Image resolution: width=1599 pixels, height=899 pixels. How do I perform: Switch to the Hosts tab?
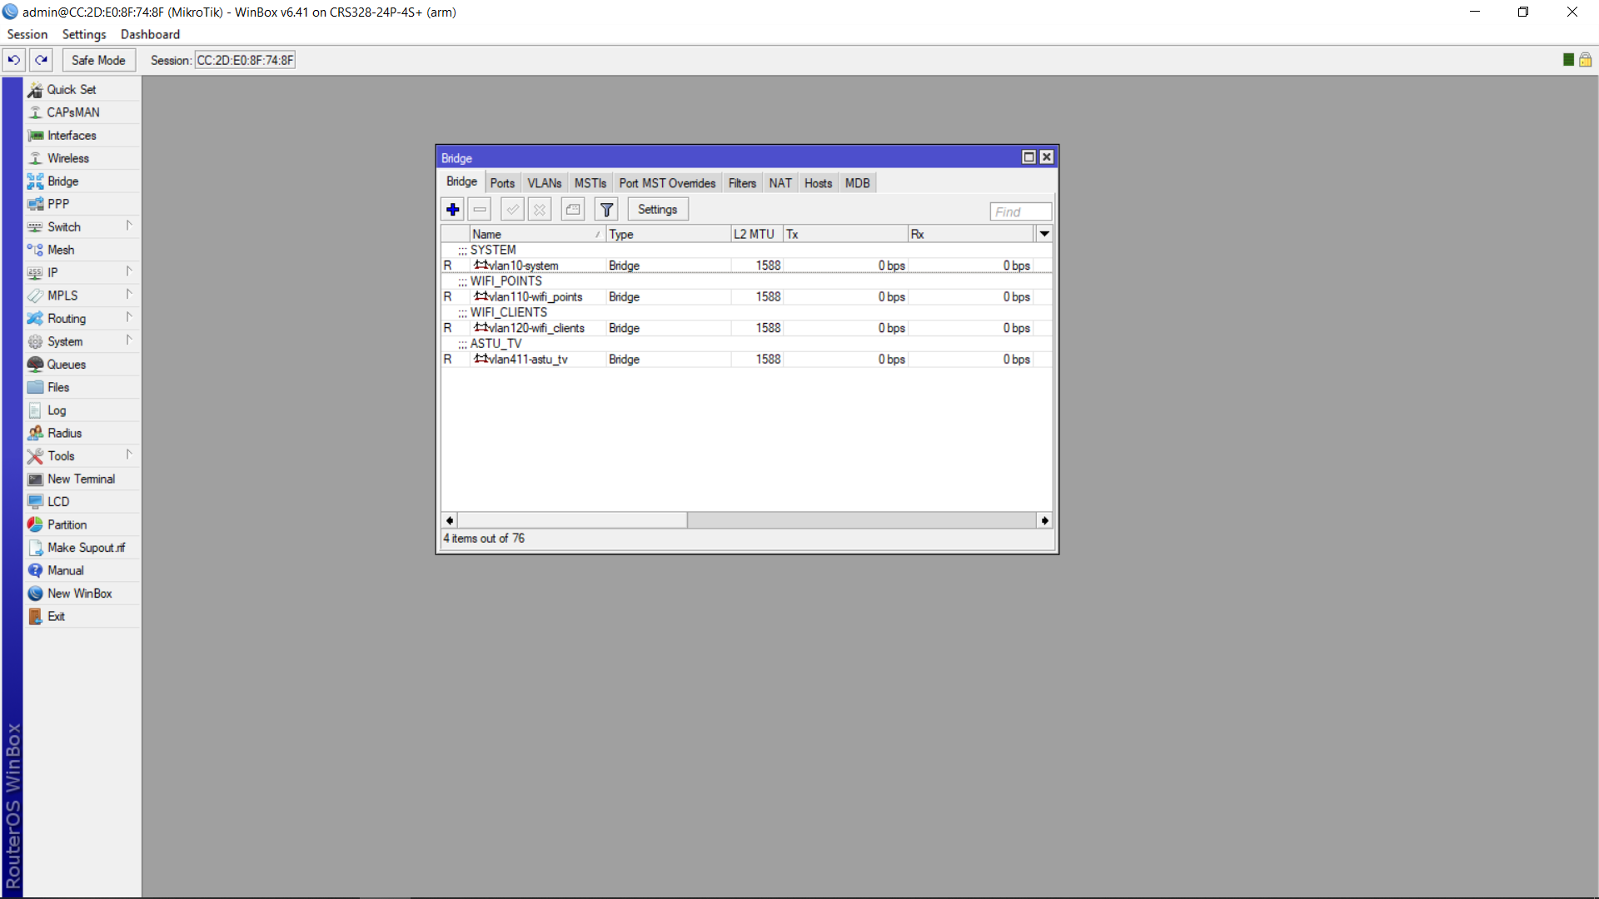[818, 183]
